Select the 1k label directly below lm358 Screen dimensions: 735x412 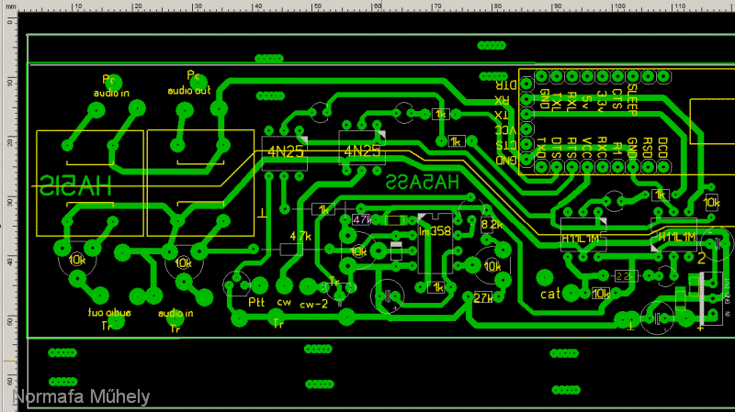[438, 287]
